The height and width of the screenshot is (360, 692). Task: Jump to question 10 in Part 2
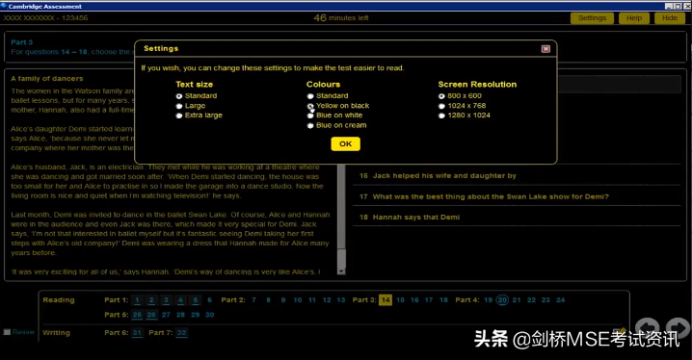click(x=298, y=300)
